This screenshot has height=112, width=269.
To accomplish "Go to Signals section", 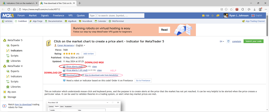I will point(45,16).
